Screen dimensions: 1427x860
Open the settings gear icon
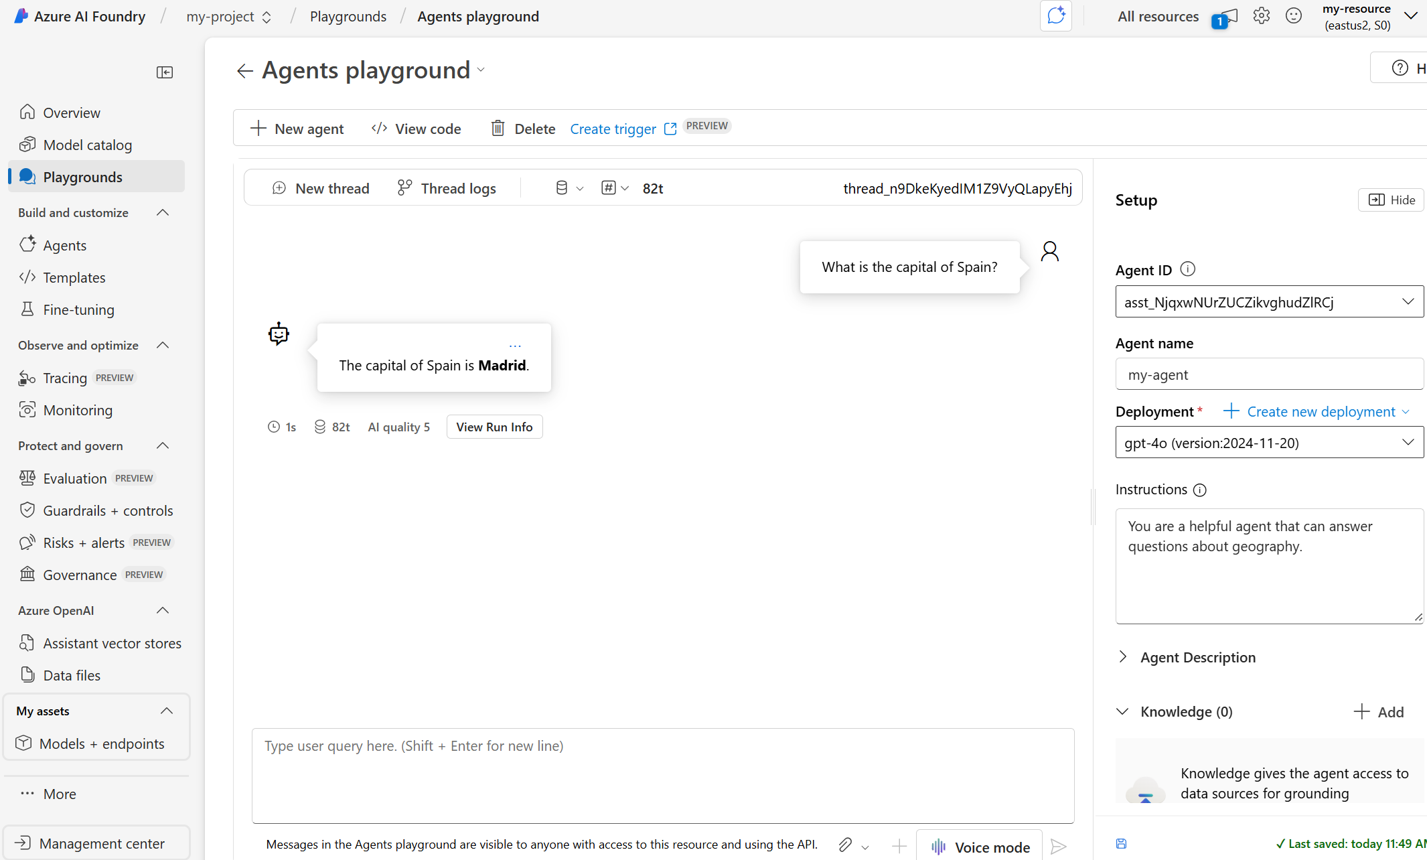coord(1262,16)
